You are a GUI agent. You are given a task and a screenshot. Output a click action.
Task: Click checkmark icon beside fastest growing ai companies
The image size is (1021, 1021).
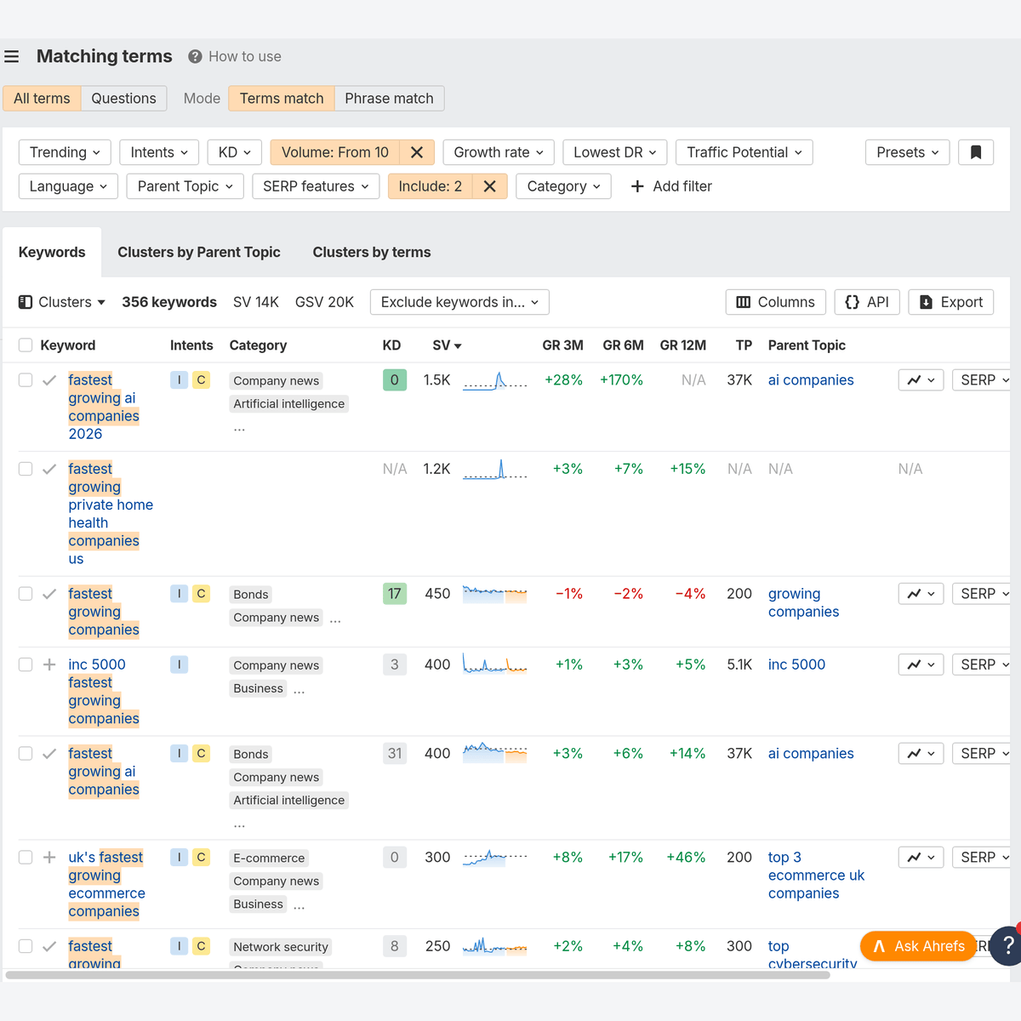pyautogui.click(x=49, y=754)
